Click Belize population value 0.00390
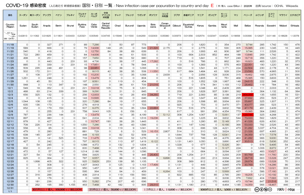The height and width of the screenshot is (195, 304). pyautogui.click(x=248, y=36)
